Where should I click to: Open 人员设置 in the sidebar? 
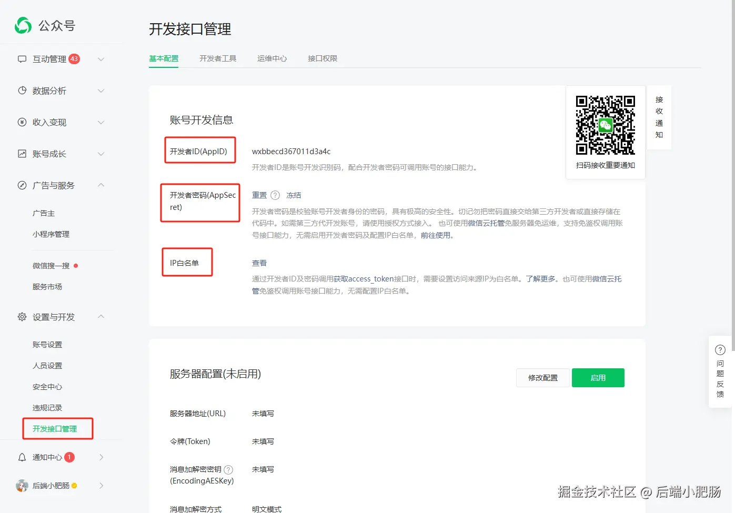(47, 366)
